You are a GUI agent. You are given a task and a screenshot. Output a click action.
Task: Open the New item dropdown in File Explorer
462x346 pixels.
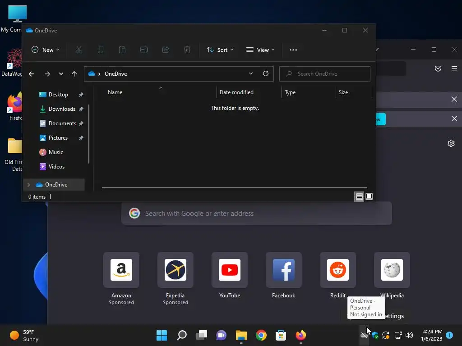pyautogui.click(x=46, y=50)
